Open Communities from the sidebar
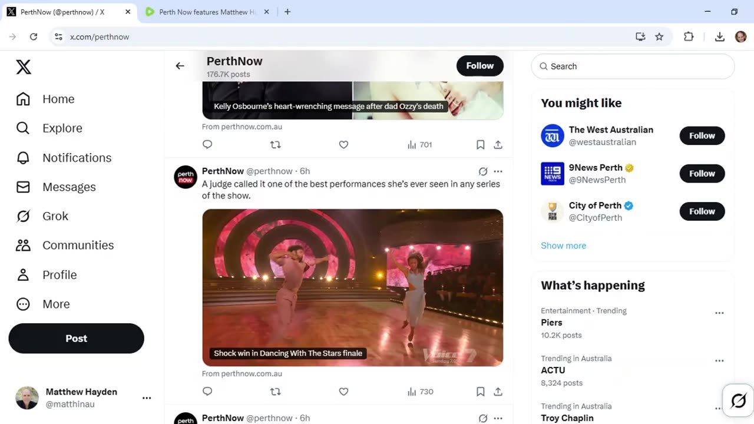Screen dimensions: 754x424 click(x=65, y=245)
